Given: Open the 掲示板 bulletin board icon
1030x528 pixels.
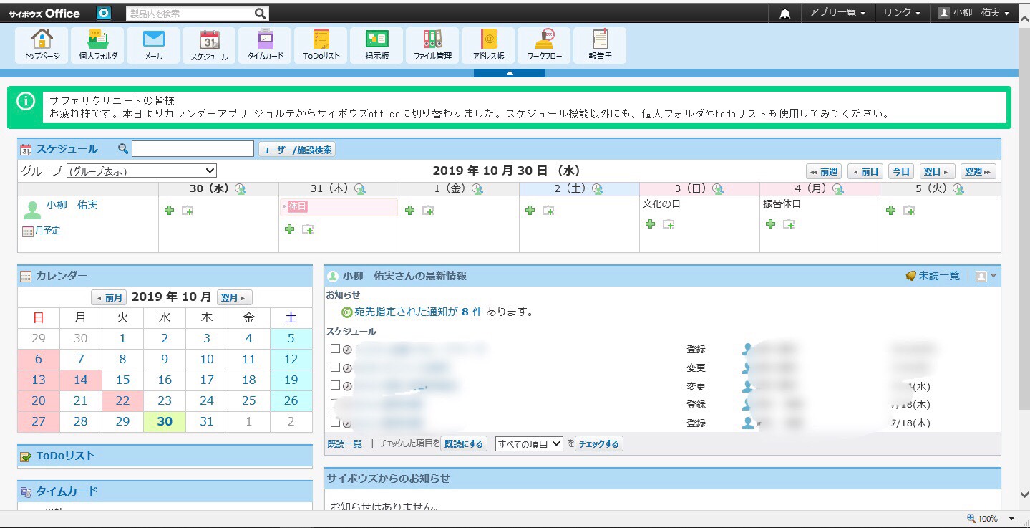Looking at the screenshot, I should (x=376, y=45).
